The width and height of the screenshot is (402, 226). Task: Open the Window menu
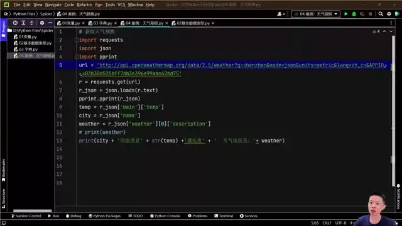tap(136, 4)
